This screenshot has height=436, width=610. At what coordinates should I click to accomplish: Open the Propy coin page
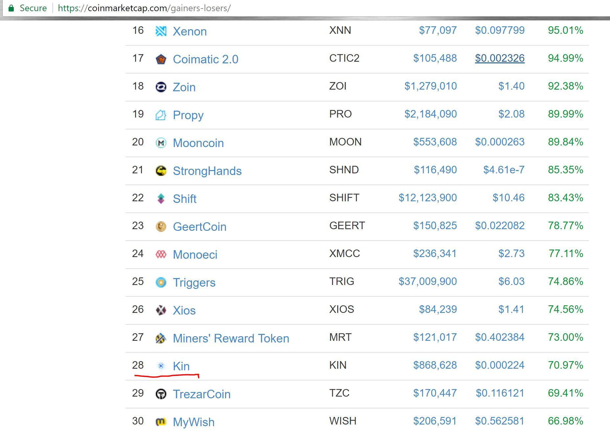(x=188, y=115)
